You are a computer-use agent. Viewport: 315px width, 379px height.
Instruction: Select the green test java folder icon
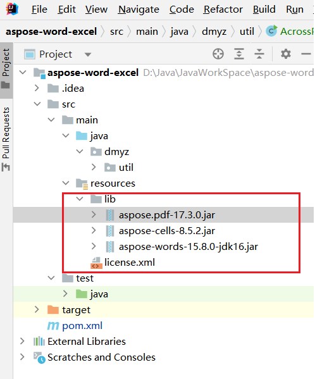click(82, 294)
